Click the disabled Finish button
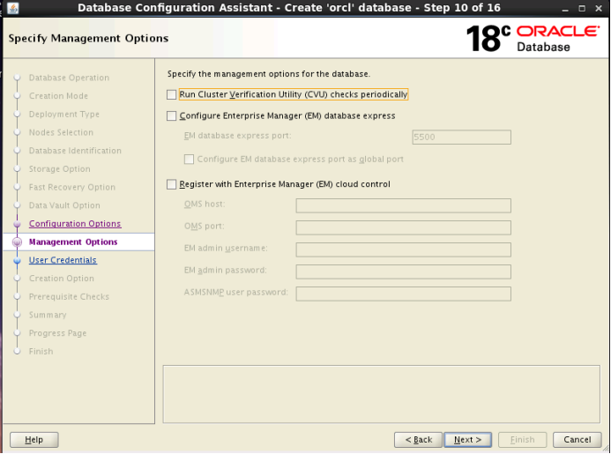Screen dimensions: 611x454 [x=523, y=440]
